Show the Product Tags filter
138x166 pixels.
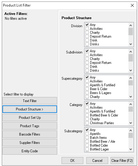point(30,126)
